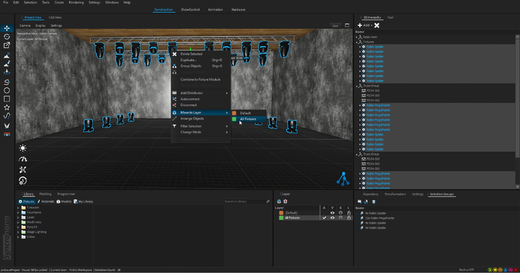Pick the circle shape tool
520x273 pixels.
point(7,90)
